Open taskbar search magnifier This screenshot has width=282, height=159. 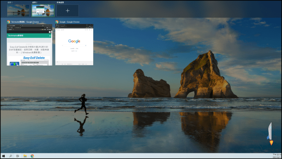10,156
